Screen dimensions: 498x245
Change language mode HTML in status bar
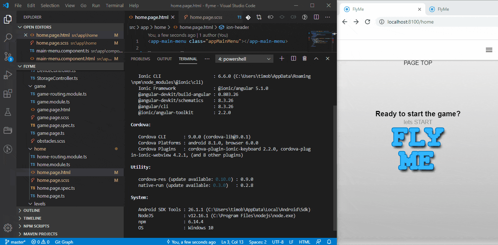tap(304, 242)
